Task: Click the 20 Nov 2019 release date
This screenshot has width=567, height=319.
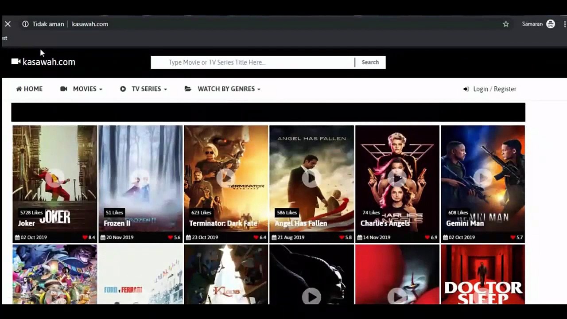Action: point(120,237)
